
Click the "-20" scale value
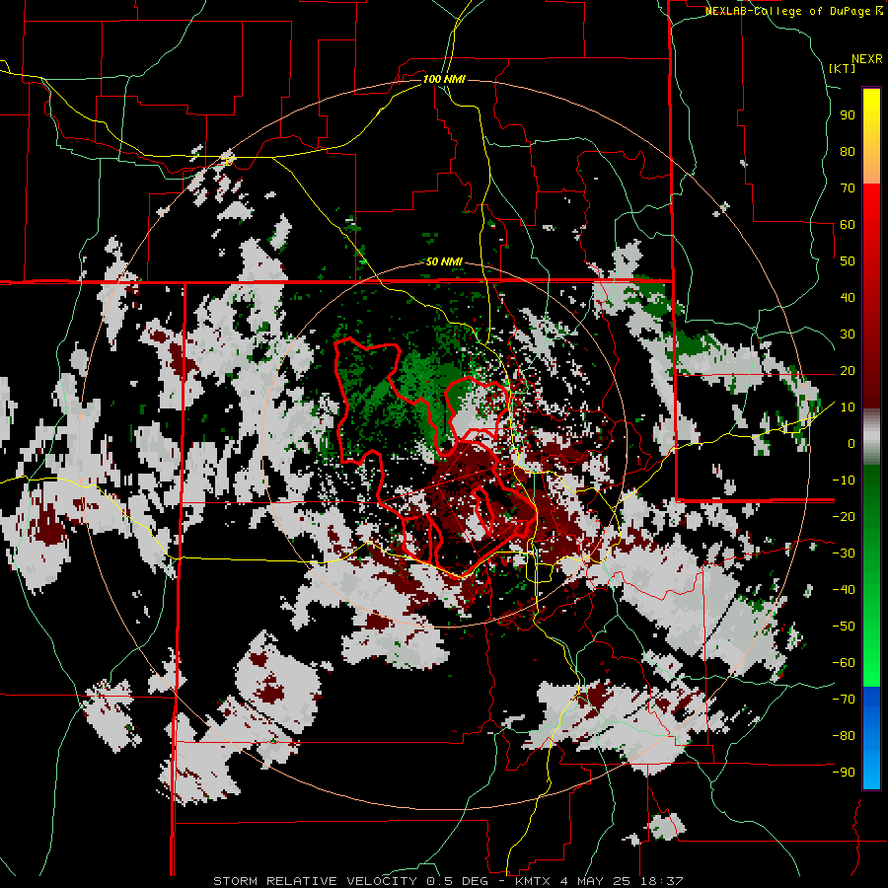844,516
